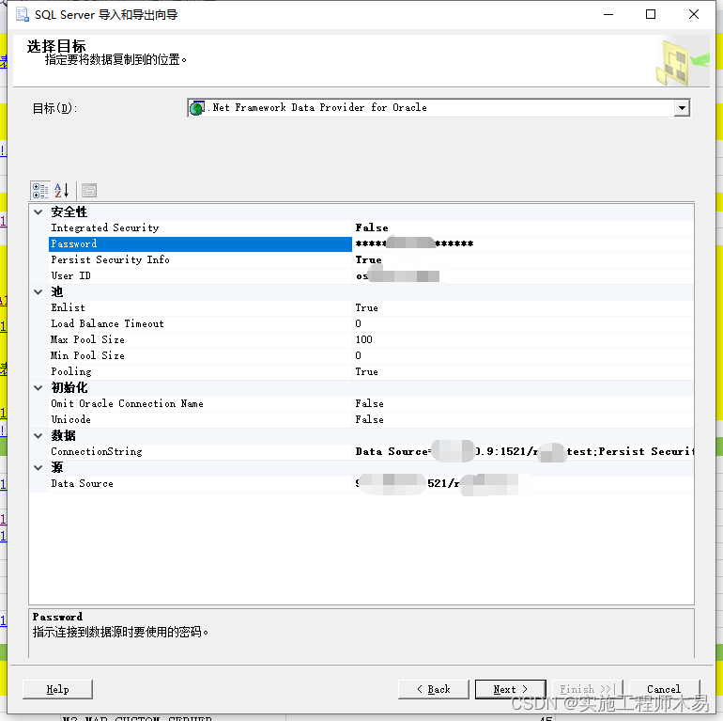Collapse the 源 category
This screenshot has width=723, height=721.
[38, 467]
